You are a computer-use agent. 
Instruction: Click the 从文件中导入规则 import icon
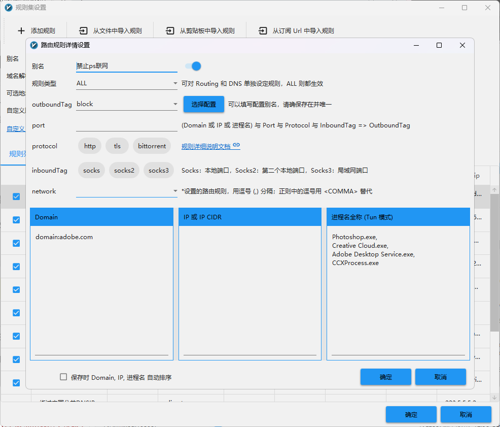click(83, 30)
